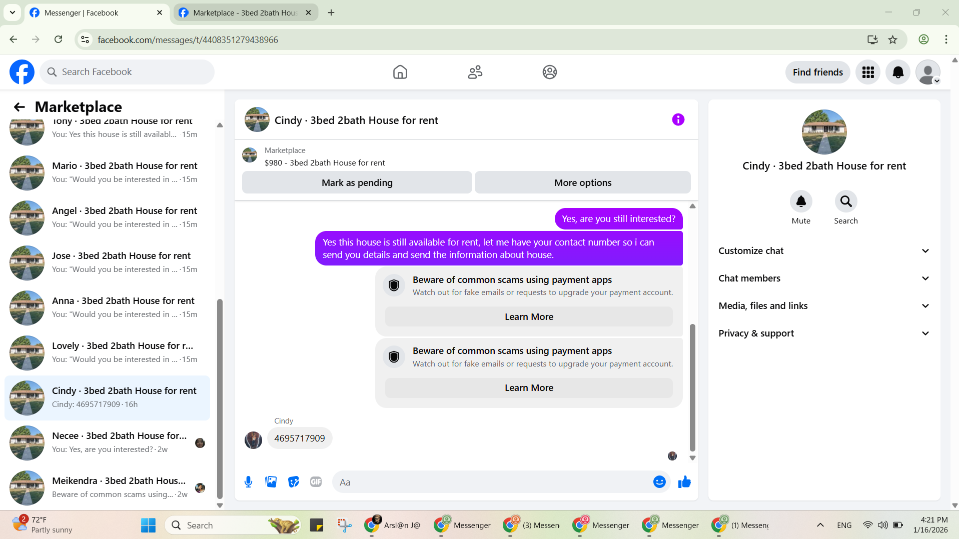Open Windows taskbar Search box
959x539 pixels.
click(233, 525)
